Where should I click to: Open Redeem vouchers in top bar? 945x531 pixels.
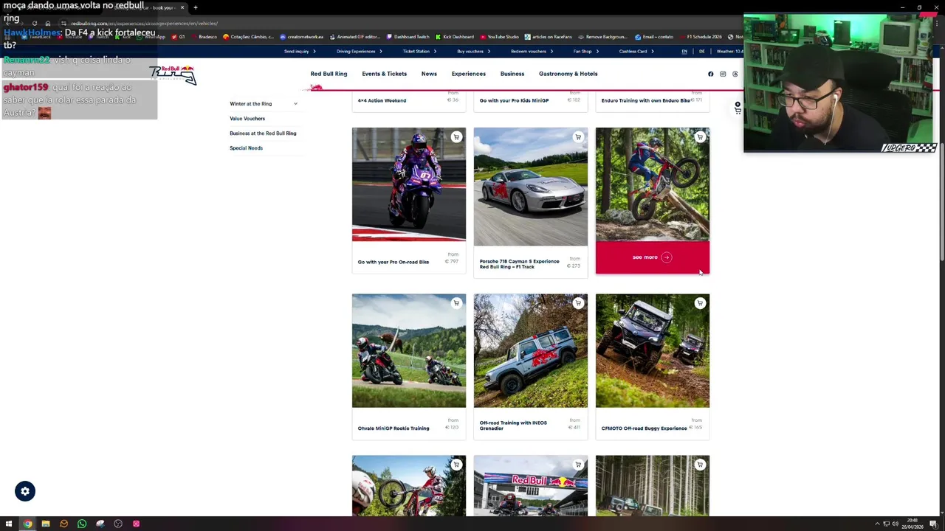(532, 52)
